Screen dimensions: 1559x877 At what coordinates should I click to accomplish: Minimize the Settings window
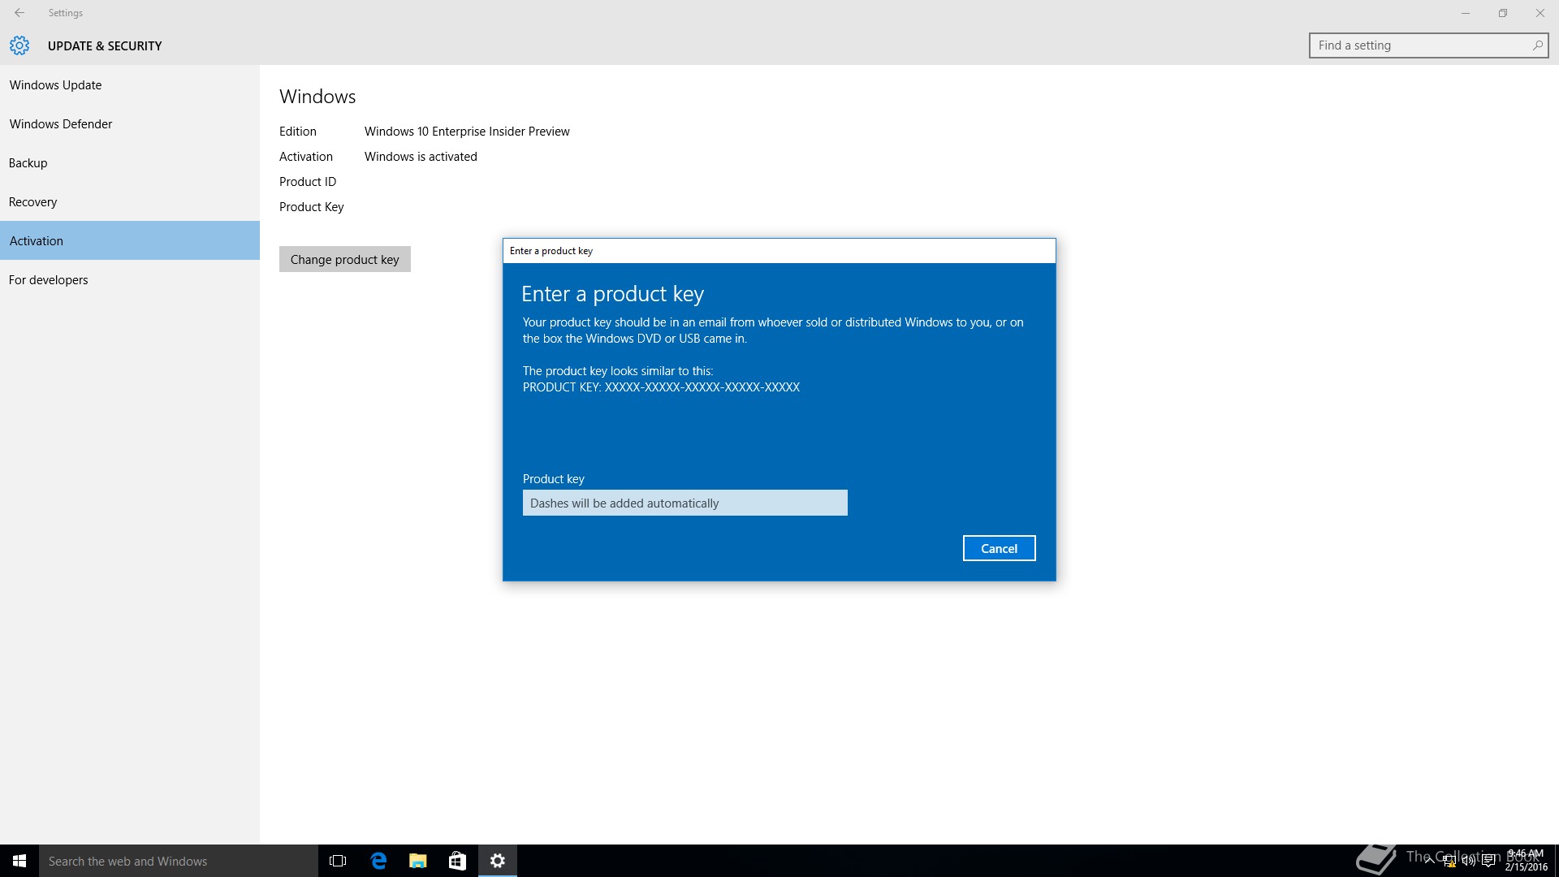pos(1466,13)
